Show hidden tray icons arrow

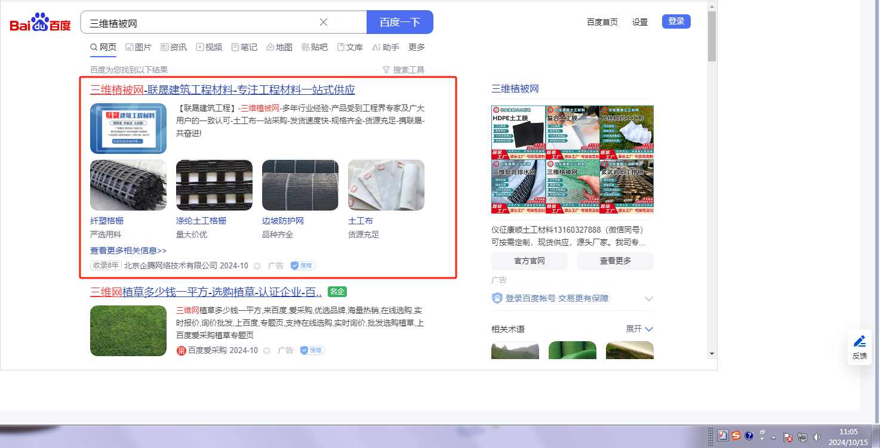(773, 437)
